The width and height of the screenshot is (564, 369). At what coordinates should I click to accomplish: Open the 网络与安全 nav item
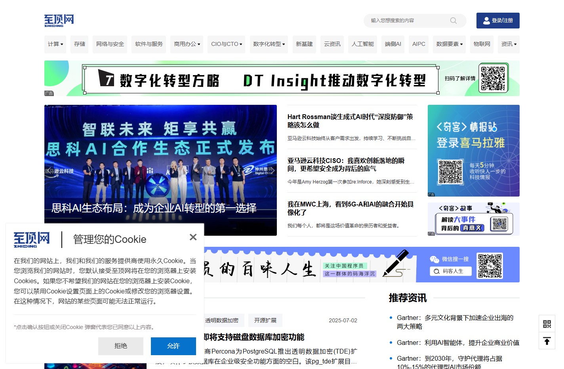pos(110,44)
